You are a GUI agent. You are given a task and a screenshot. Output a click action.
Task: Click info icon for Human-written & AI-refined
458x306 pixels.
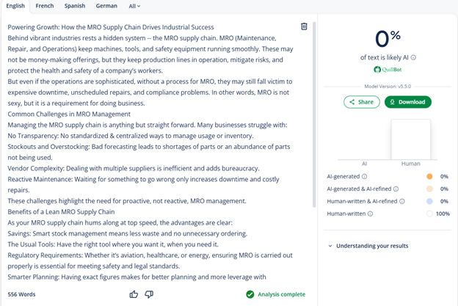coord(400,201)
